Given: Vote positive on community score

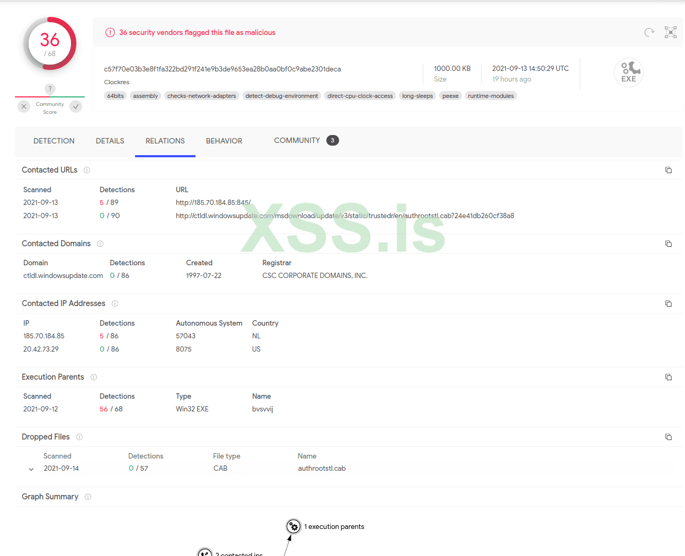Looking at the screenshot, I should 76,106.
